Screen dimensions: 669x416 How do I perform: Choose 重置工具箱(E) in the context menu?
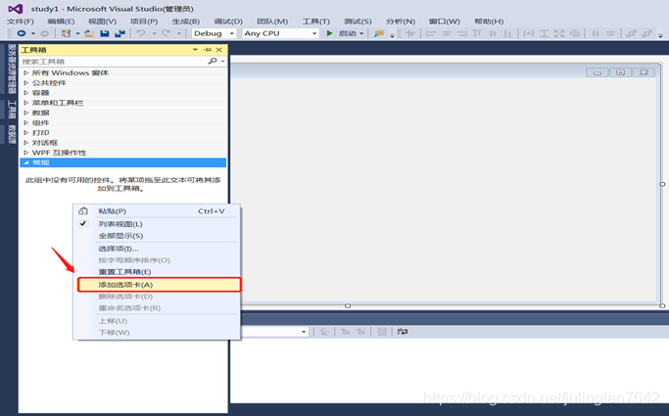click(158, 271)
